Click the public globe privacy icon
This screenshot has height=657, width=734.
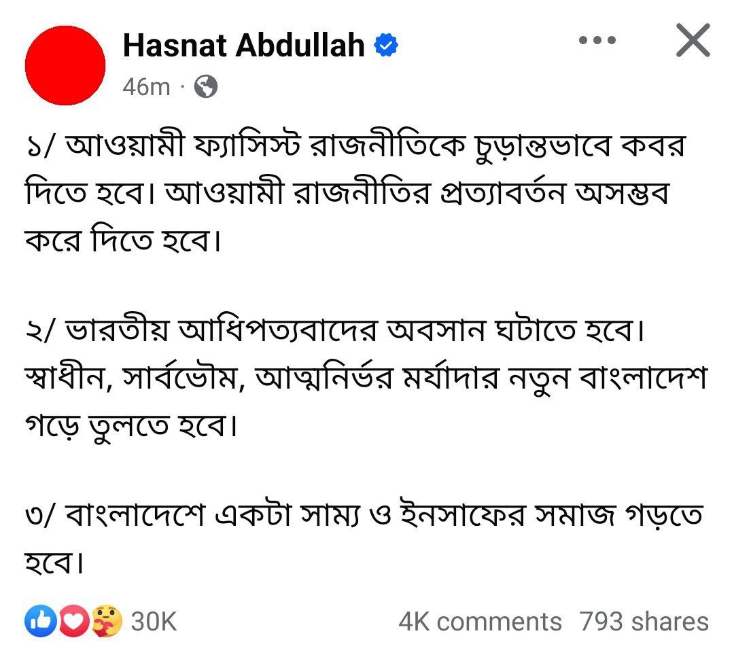206,86
